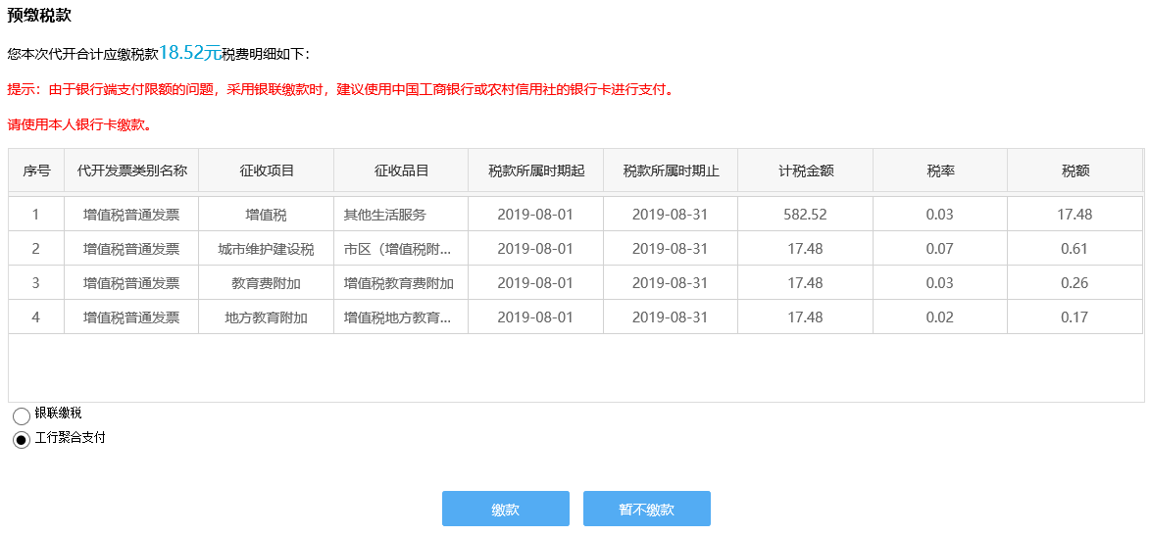1150x536 pixels.
Task: Click the red 提示 bank limit notice
Action: [x=340, y=90]
